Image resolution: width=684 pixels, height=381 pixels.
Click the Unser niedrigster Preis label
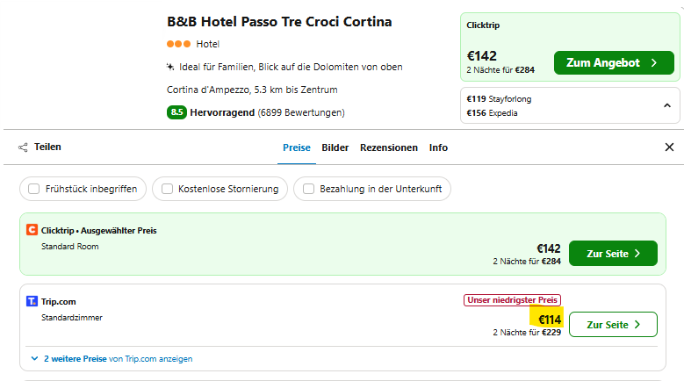tap(512, 300)
